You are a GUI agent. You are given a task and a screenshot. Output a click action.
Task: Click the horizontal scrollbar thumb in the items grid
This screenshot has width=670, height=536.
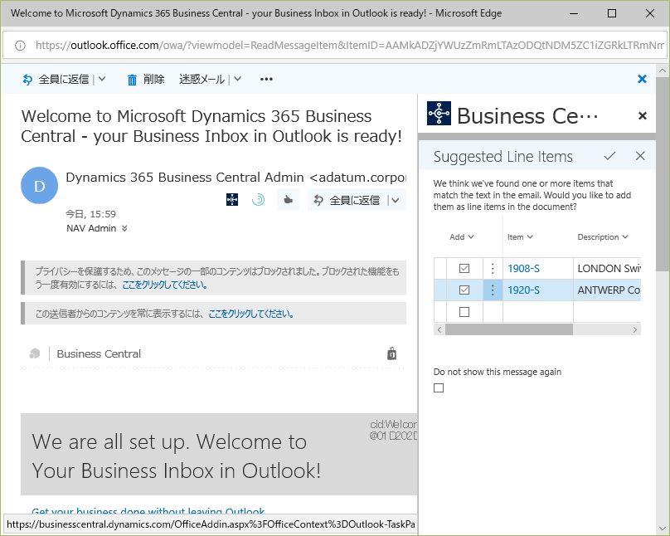(x=509, y=329)
